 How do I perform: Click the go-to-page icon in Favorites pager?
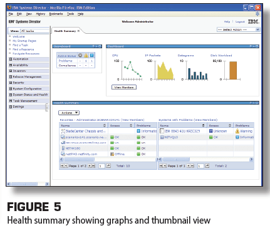pos(108,166)
